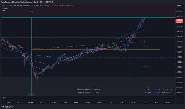Click the white dot marker near 17:00
Viewport: 185px width, 109px height.
(96, 51)
